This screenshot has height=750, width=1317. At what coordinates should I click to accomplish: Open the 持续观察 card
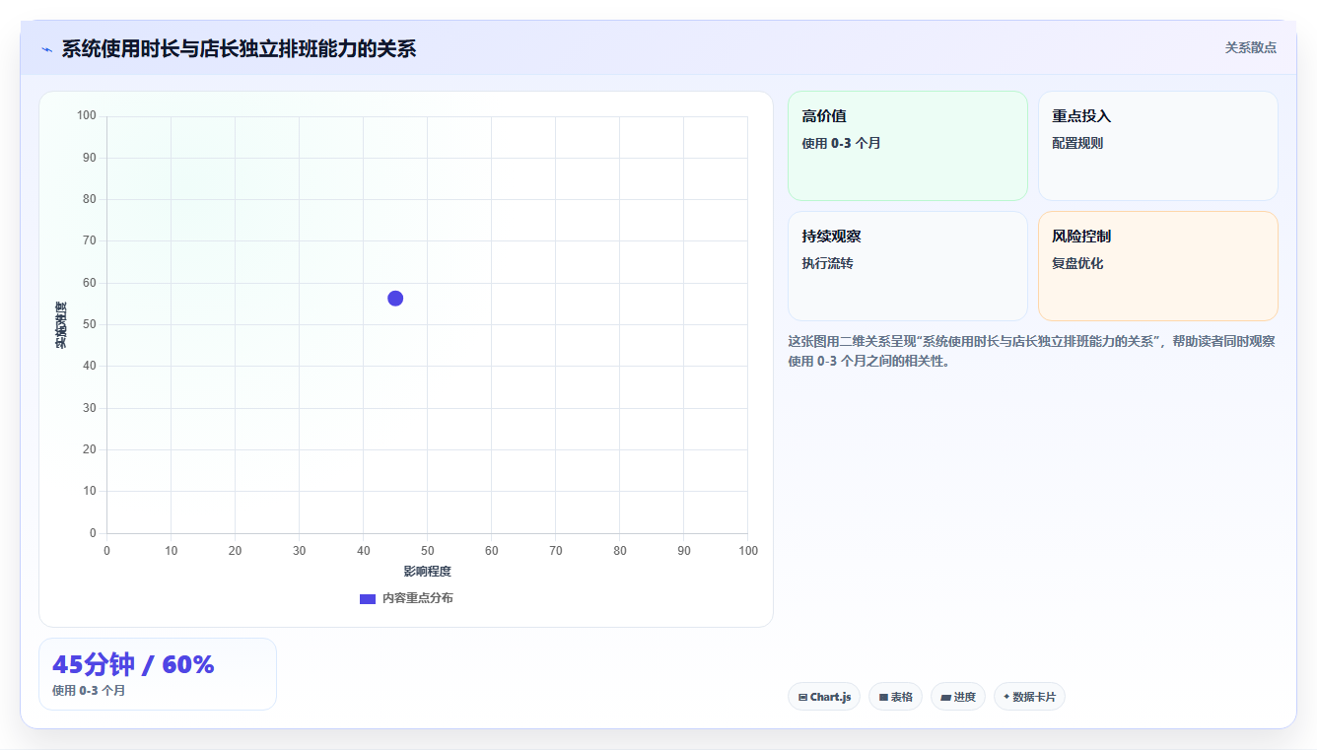(x=907, y=266)
